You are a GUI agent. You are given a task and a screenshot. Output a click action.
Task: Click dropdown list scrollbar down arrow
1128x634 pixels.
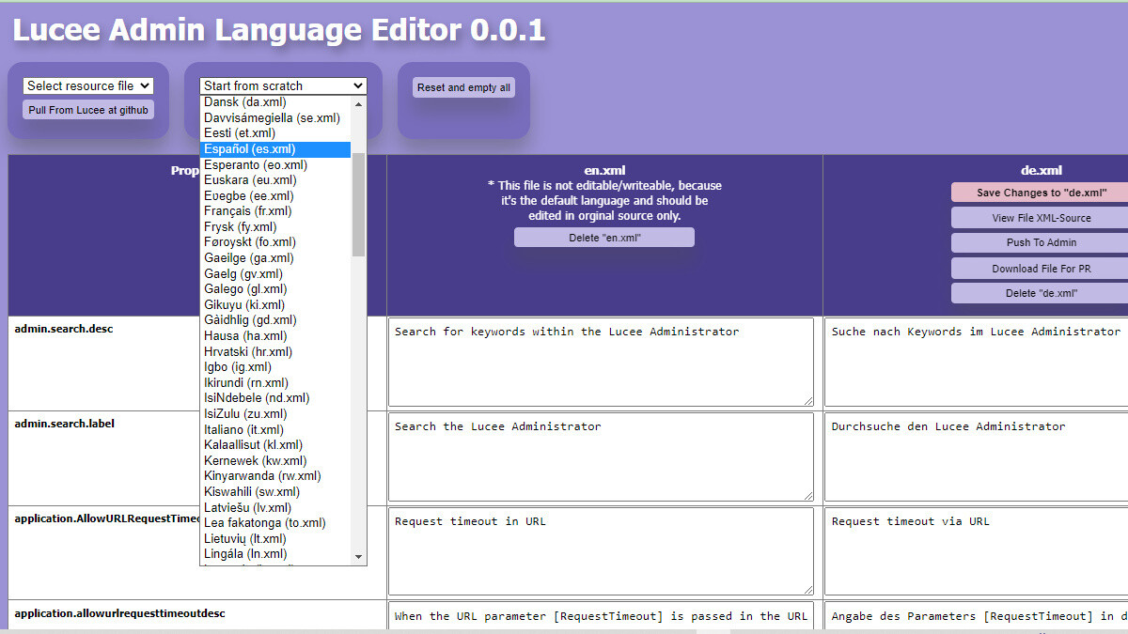358,557
